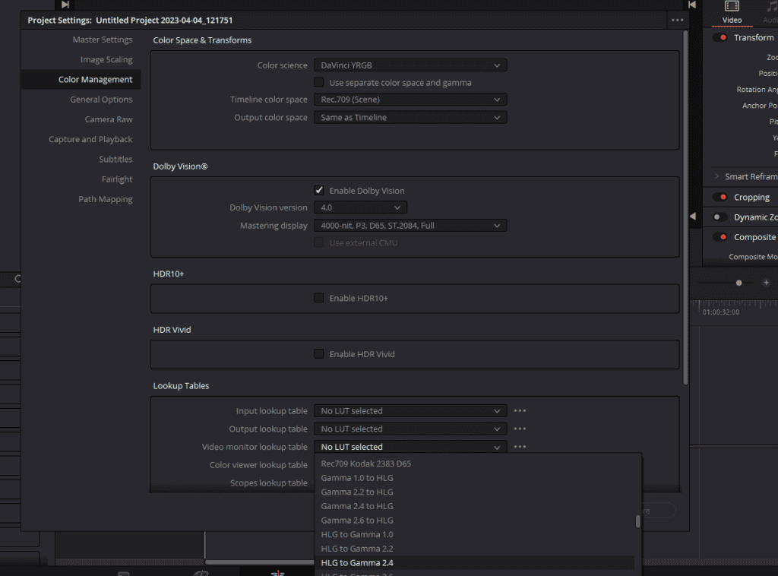Open Output lookup table dropdown
778x576 pixels.
410,429
